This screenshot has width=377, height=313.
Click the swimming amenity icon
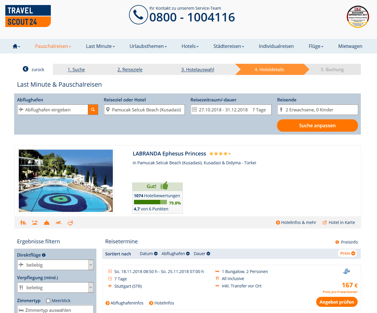[x=58, y=222]
